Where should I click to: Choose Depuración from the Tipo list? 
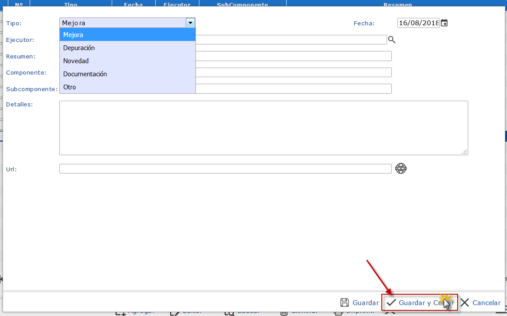[128, 48]
